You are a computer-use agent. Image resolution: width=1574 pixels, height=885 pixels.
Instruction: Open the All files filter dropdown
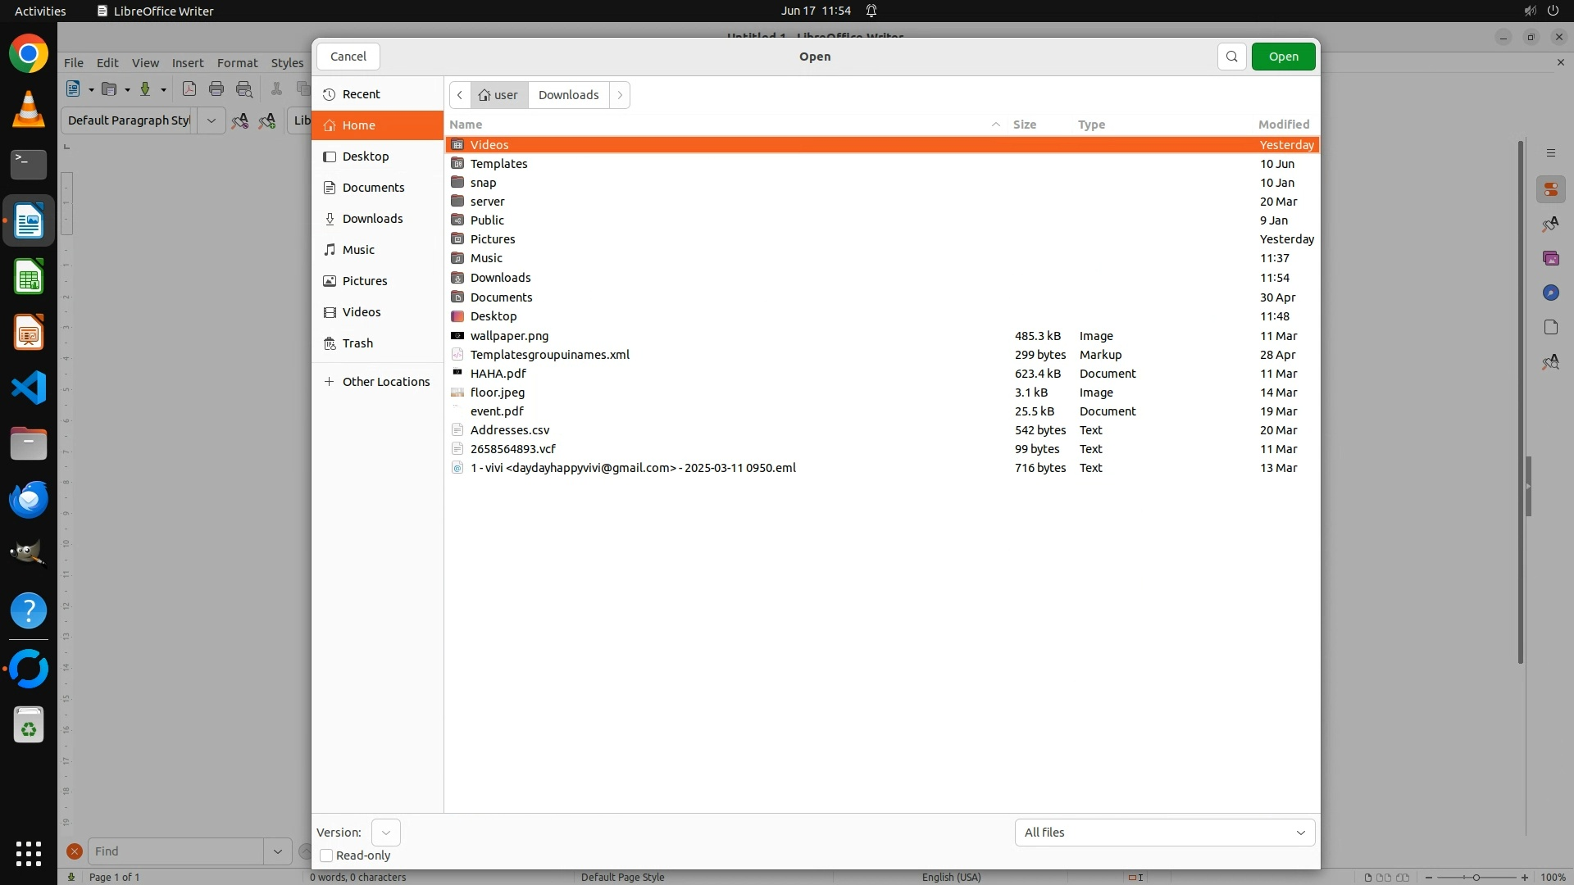pos(1164,833)
